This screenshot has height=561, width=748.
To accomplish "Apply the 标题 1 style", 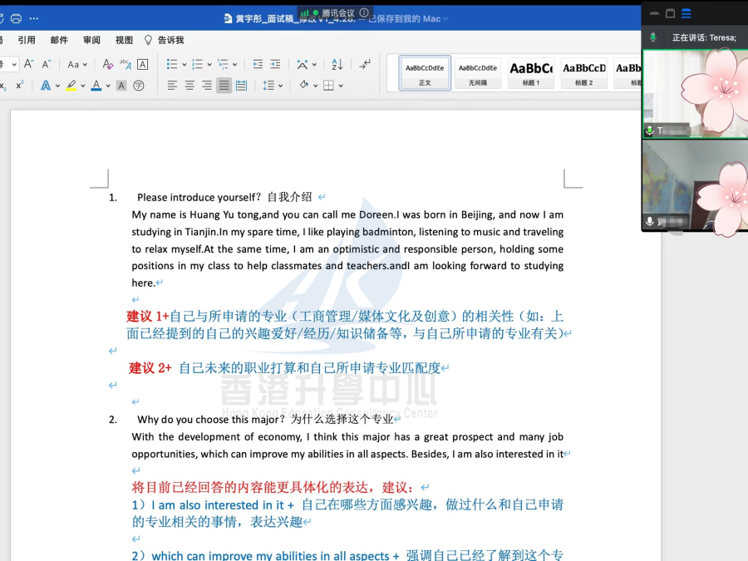I will (x=531, y=72).
